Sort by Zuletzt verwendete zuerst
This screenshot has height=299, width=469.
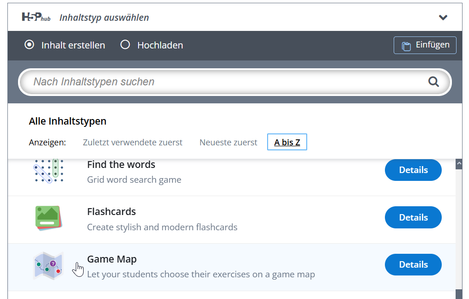[x=133, y=143]
